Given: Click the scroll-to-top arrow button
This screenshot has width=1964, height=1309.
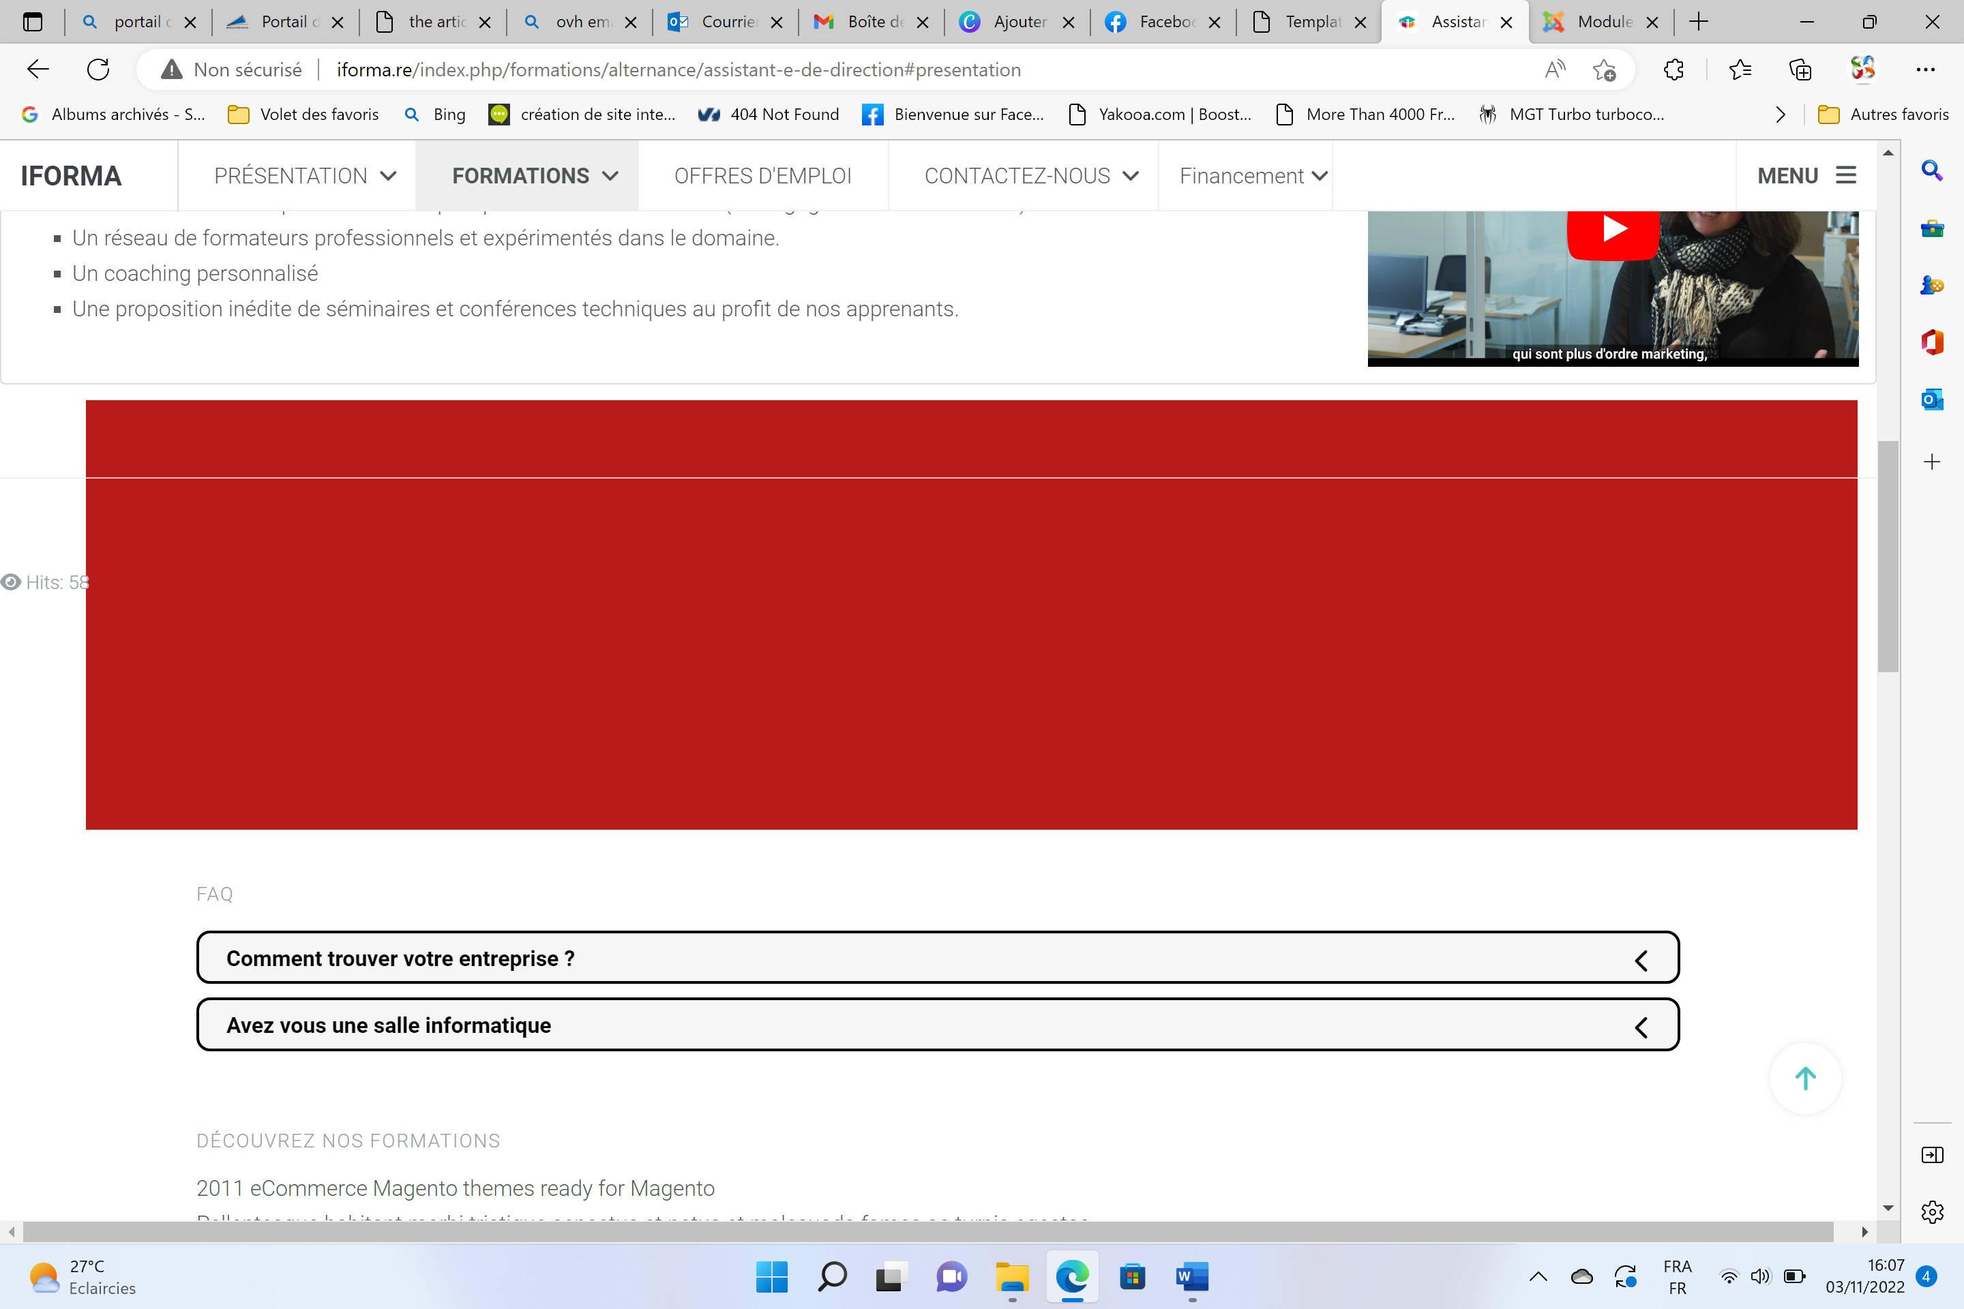Looking at the screenshot, I should pos(1805,1078).
